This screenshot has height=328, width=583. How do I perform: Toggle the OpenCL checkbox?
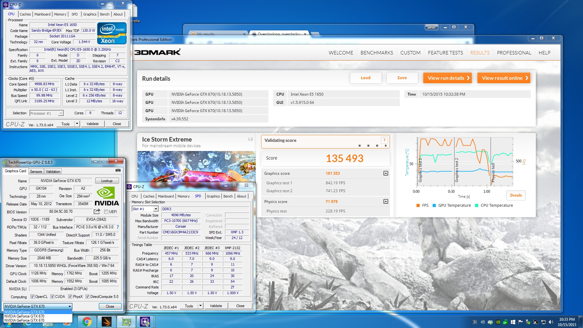[32, 297]
